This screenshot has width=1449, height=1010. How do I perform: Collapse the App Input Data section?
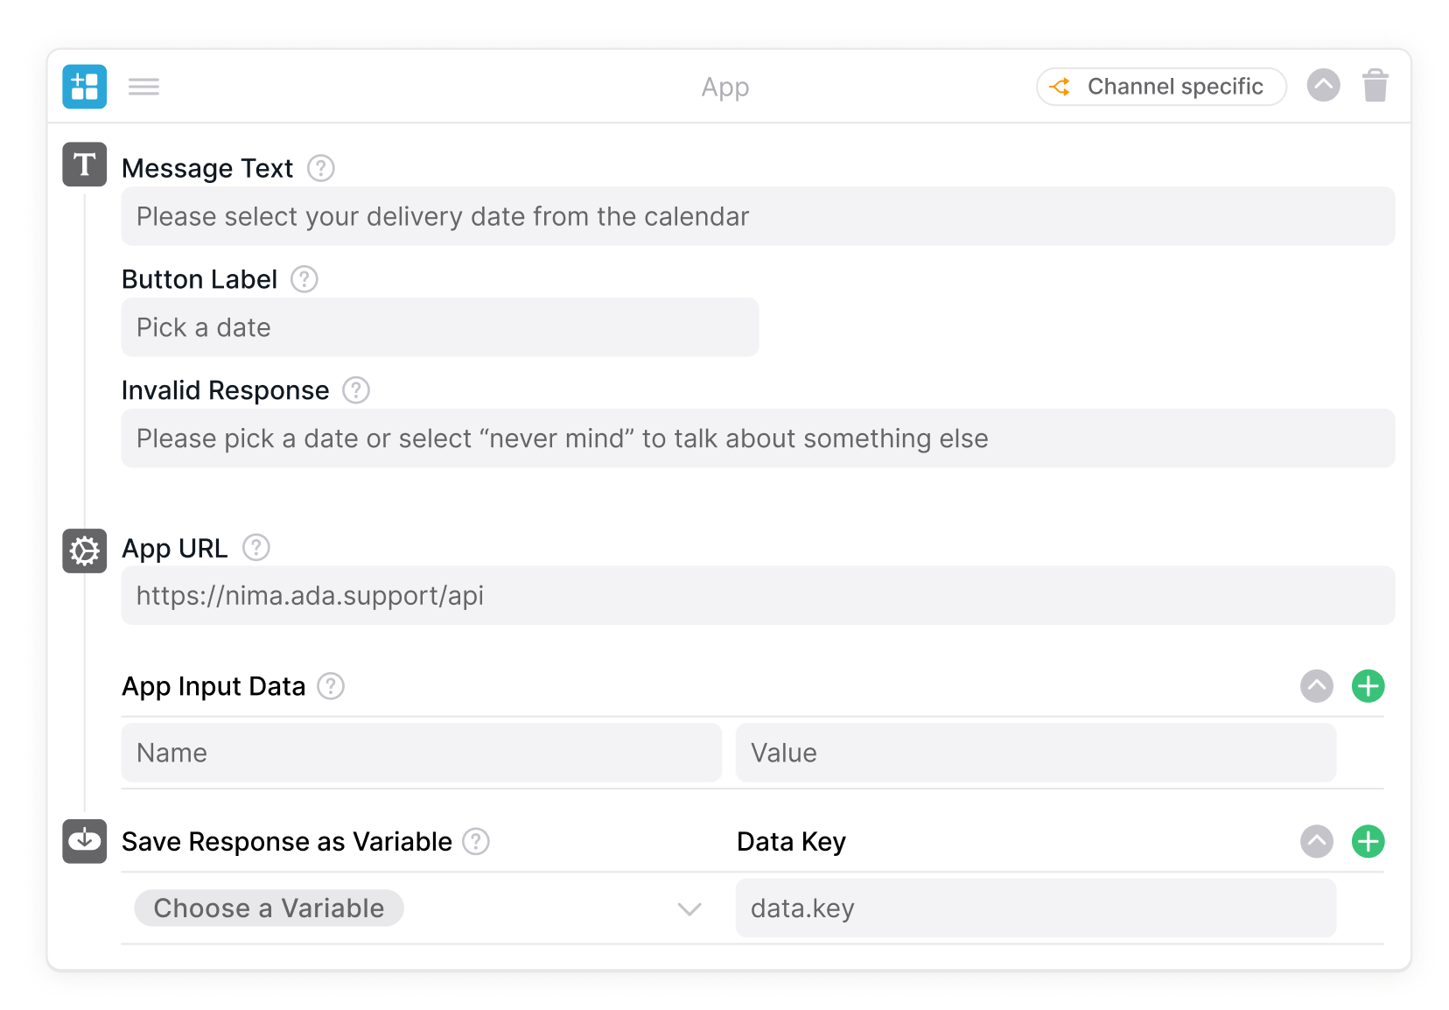click(x=1316, y=686)
